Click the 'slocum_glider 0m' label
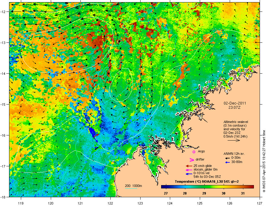Viewport: 266px width, 206px height. pyautogui.click(x=206, y=170)
